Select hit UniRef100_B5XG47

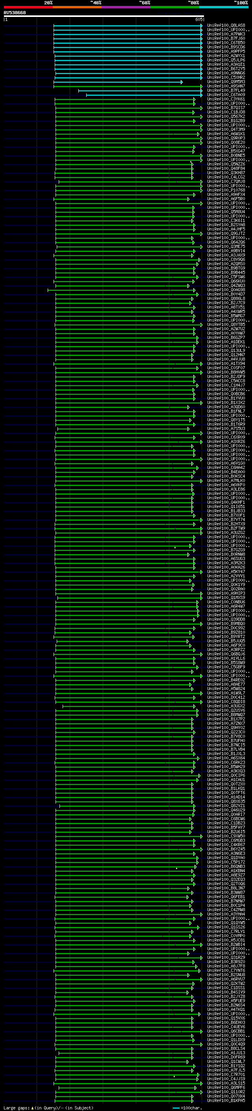(x=226, y=151)
